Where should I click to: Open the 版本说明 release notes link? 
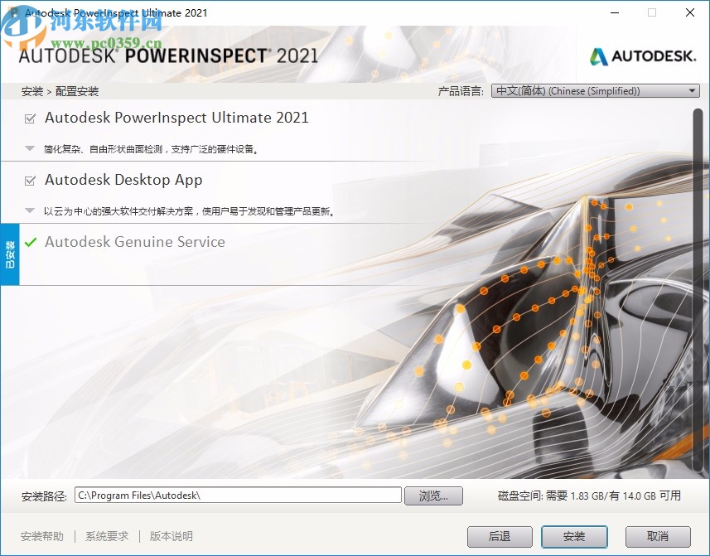coord(170,536)
